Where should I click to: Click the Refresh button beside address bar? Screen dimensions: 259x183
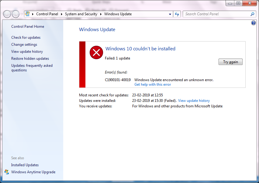(x=177, y=14)
